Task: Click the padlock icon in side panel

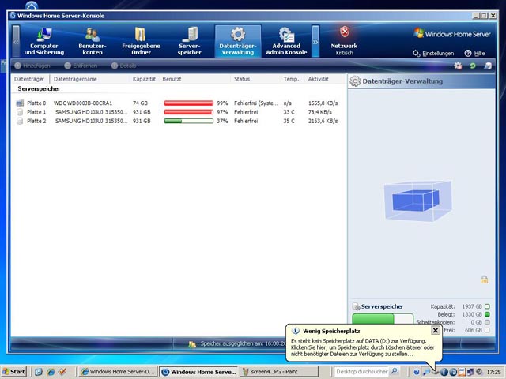Action: coord(484,280)
